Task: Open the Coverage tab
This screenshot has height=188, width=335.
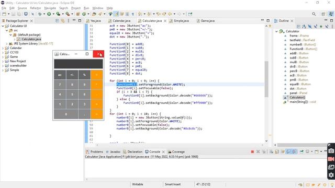Action: pos(176,152)
